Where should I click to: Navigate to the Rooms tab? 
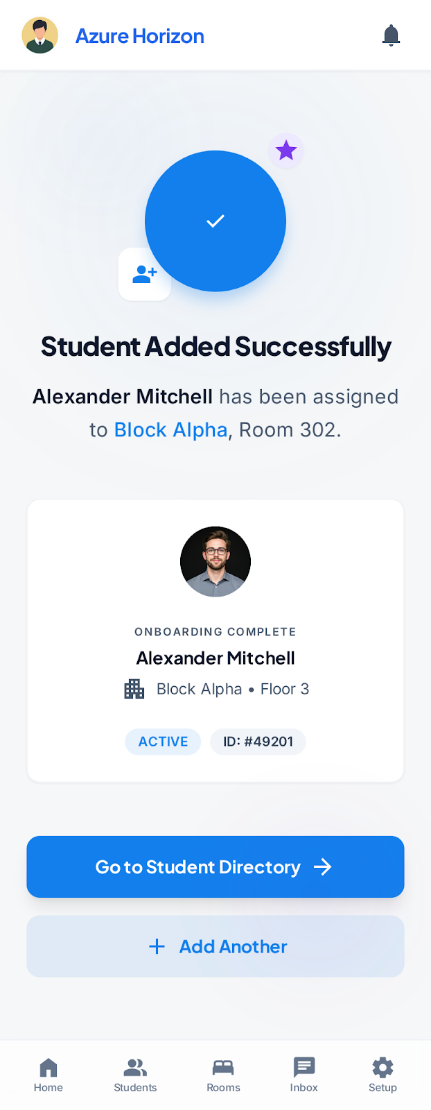(223, 1075)
